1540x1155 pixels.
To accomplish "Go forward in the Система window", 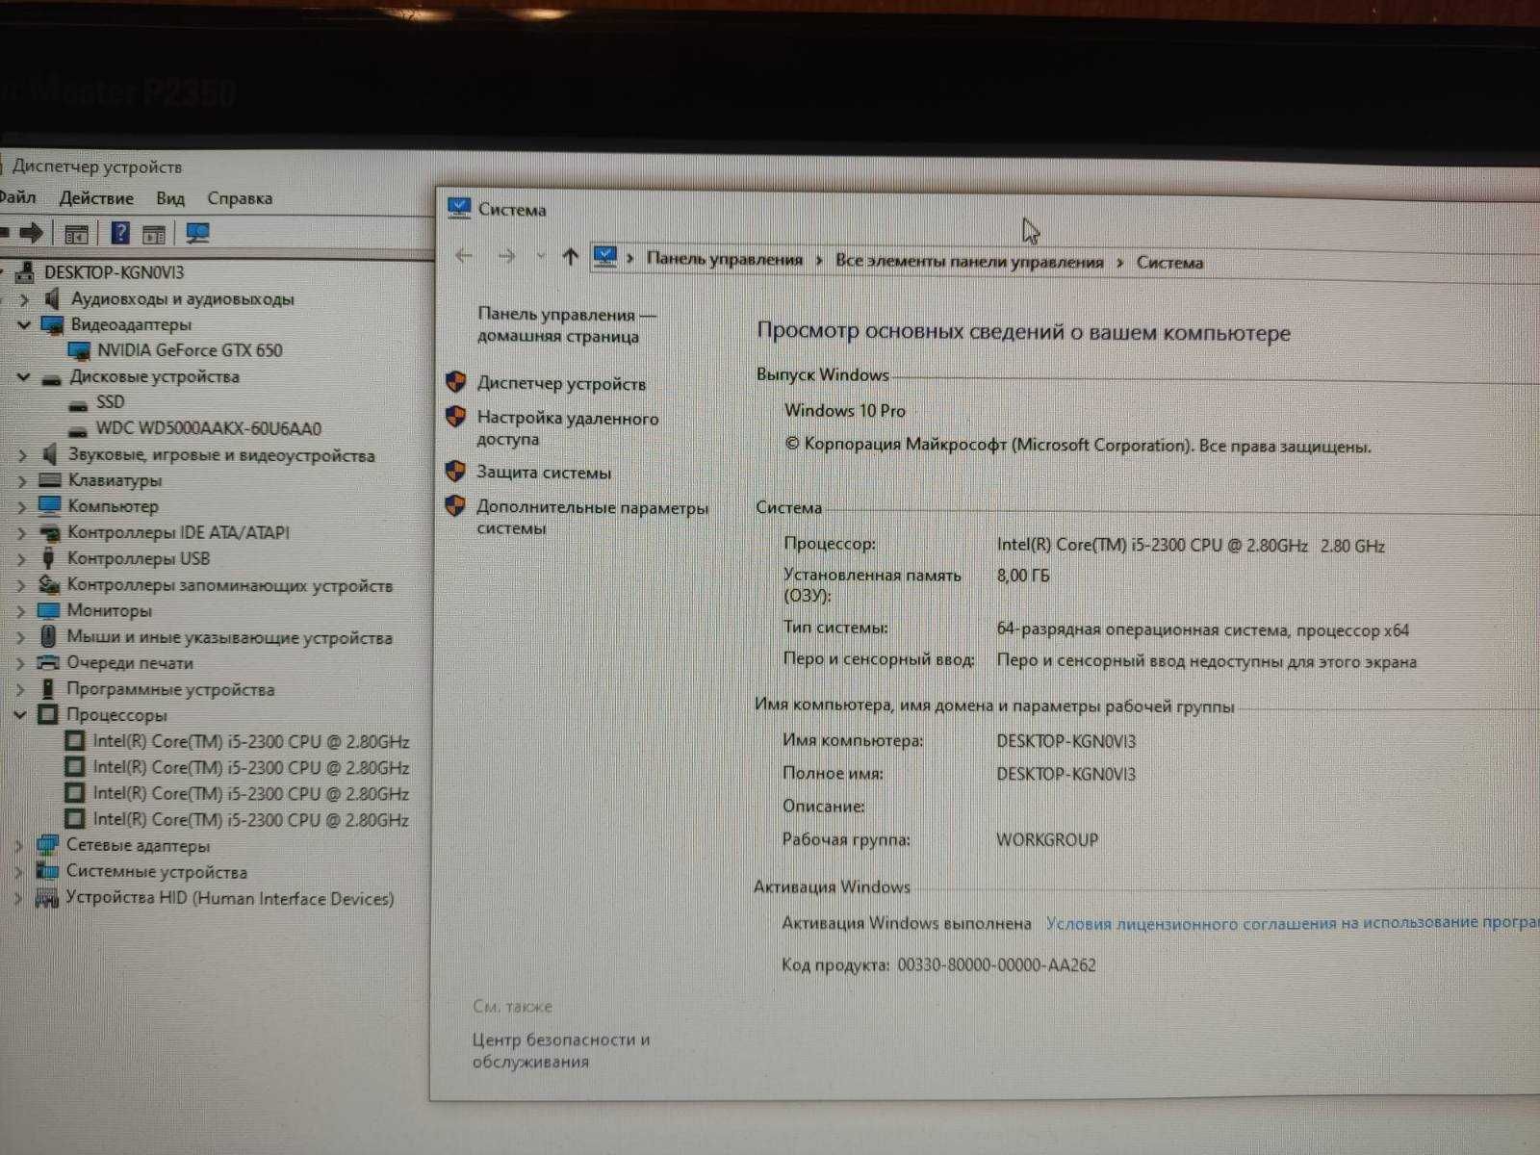I will [x=506, y=256].
